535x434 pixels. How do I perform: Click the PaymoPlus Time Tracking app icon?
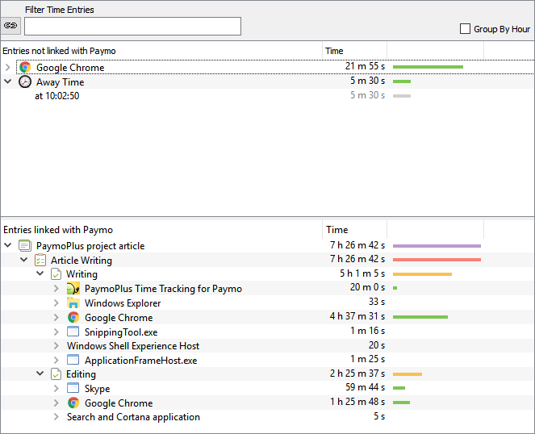73,289
